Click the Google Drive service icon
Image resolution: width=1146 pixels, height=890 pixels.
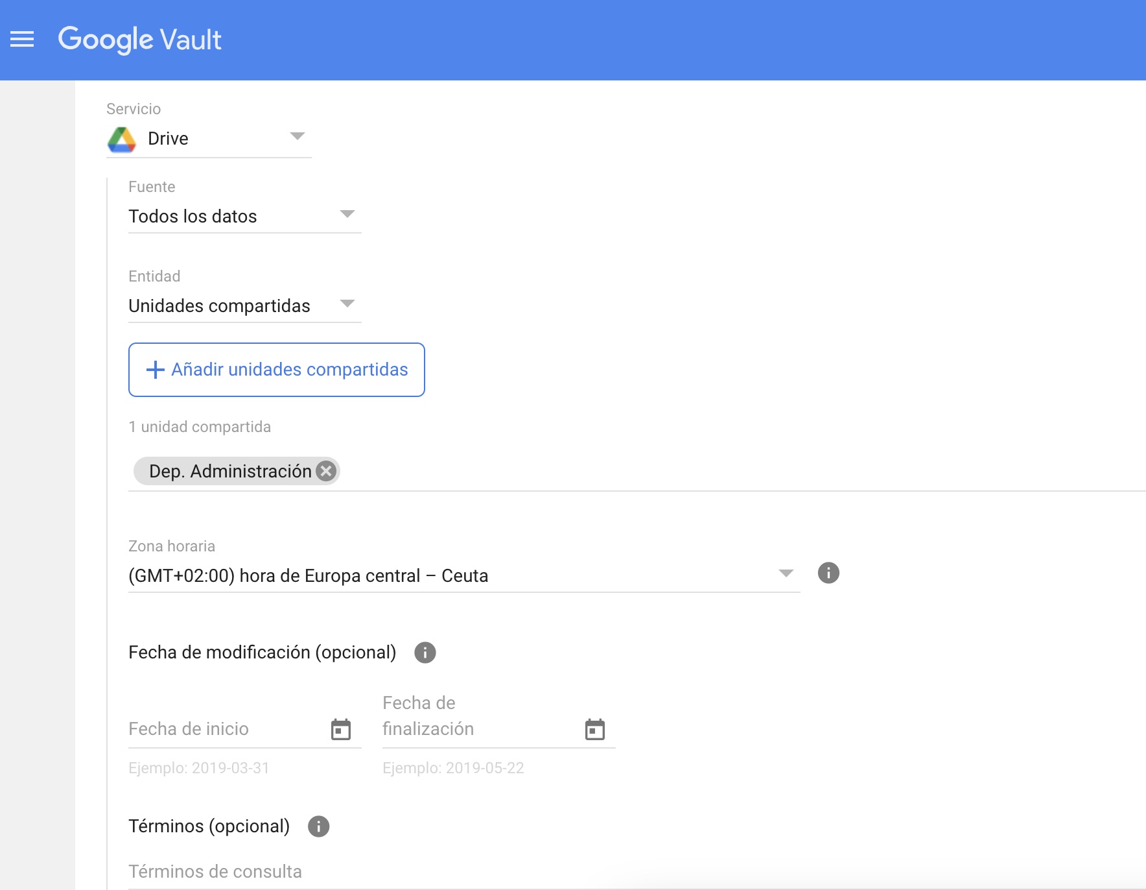122,139
